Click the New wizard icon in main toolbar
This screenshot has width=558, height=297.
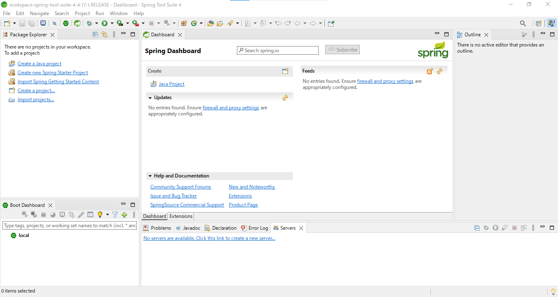[7, 24]
